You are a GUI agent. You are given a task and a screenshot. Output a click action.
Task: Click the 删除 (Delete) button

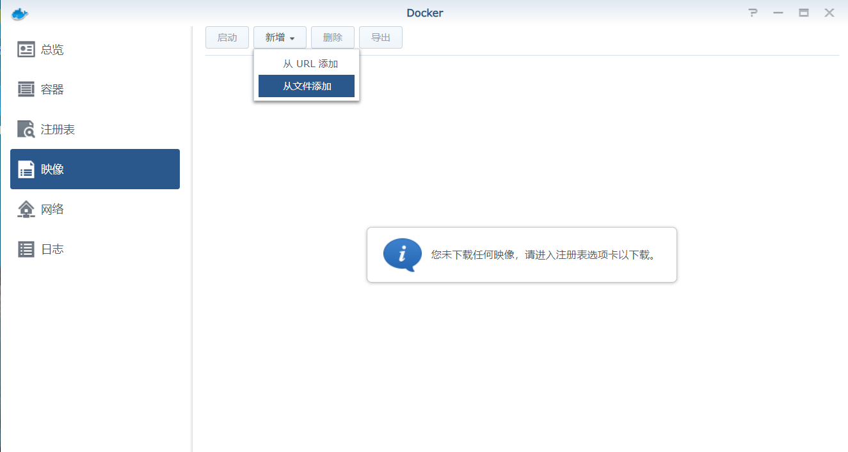pyautogui.click(x=332, y=37)
